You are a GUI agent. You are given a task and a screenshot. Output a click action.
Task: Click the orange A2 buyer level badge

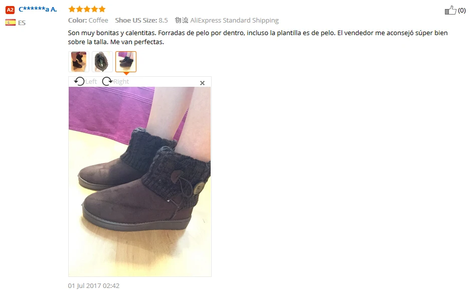[x=10, y=10]
